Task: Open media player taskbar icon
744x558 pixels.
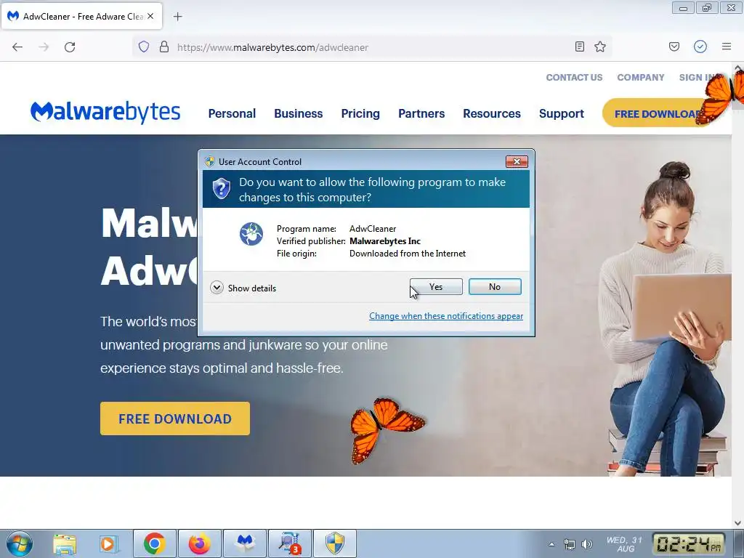Action: (x=108, y=543)
